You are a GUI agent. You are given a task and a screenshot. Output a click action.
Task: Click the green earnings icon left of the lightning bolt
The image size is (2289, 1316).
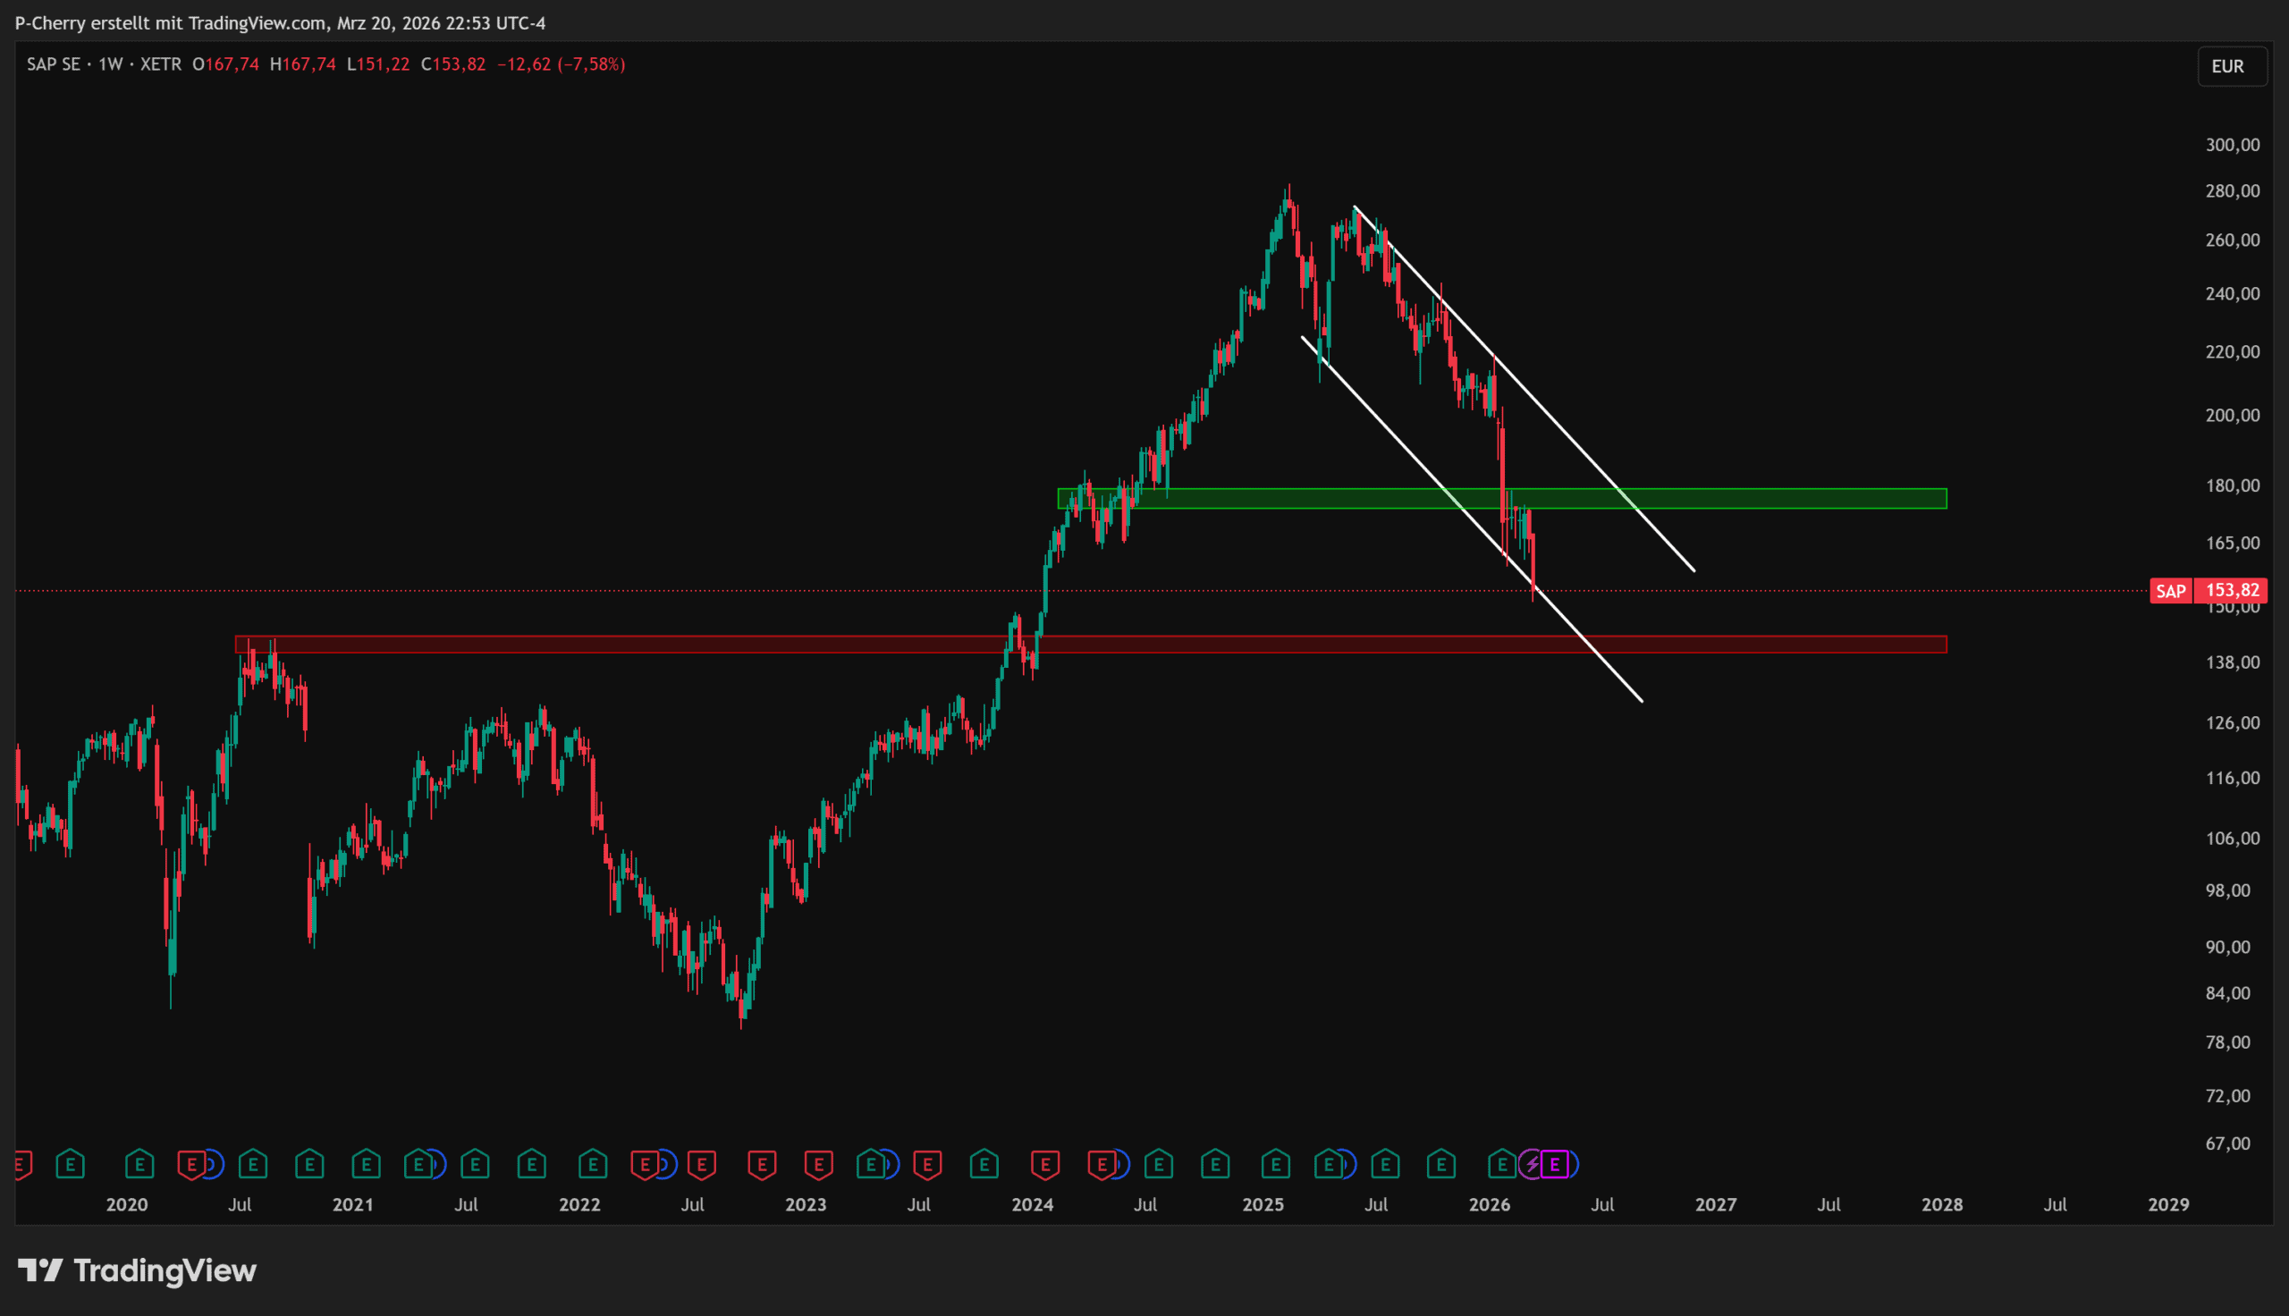(x=1501, y=1164)
